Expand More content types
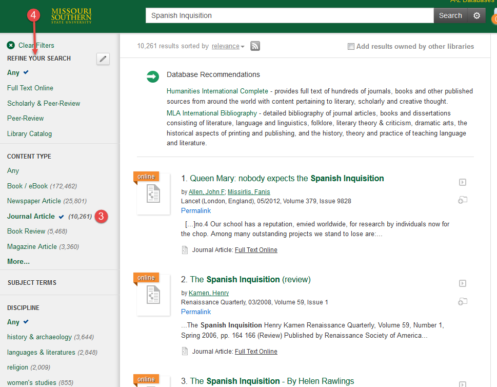The height and width of the screenshot is (387, 497). (18, 261)
